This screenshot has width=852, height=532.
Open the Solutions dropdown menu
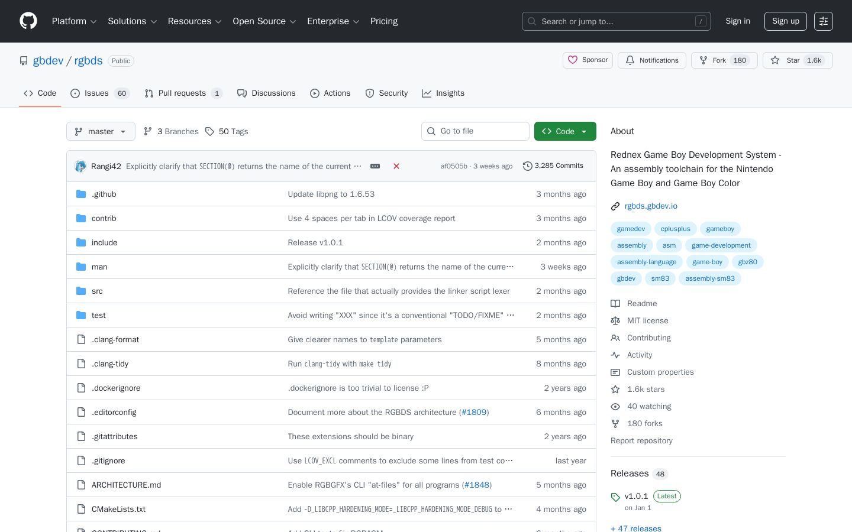(133, 21)
